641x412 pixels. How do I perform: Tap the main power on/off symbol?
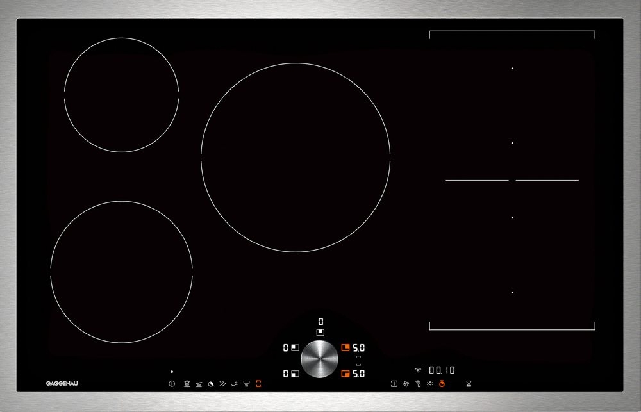click(172, 384)
